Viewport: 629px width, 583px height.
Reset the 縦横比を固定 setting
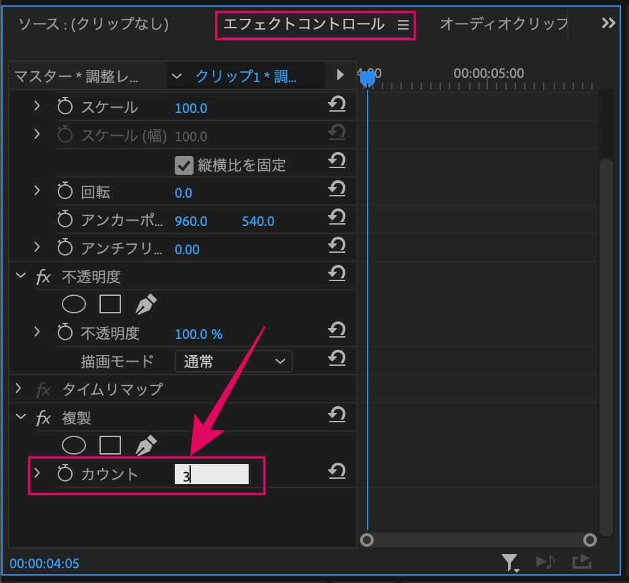pyautogui.click(x=337, y=161)
